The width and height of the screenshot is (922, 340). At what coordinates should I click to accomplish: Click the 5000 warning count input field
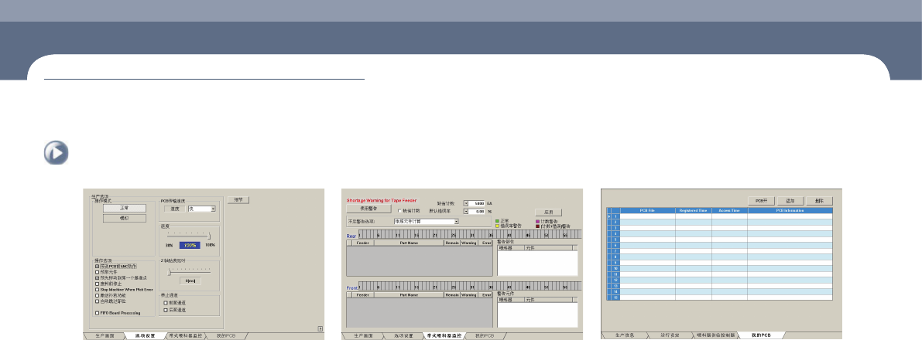pos(476,202)
